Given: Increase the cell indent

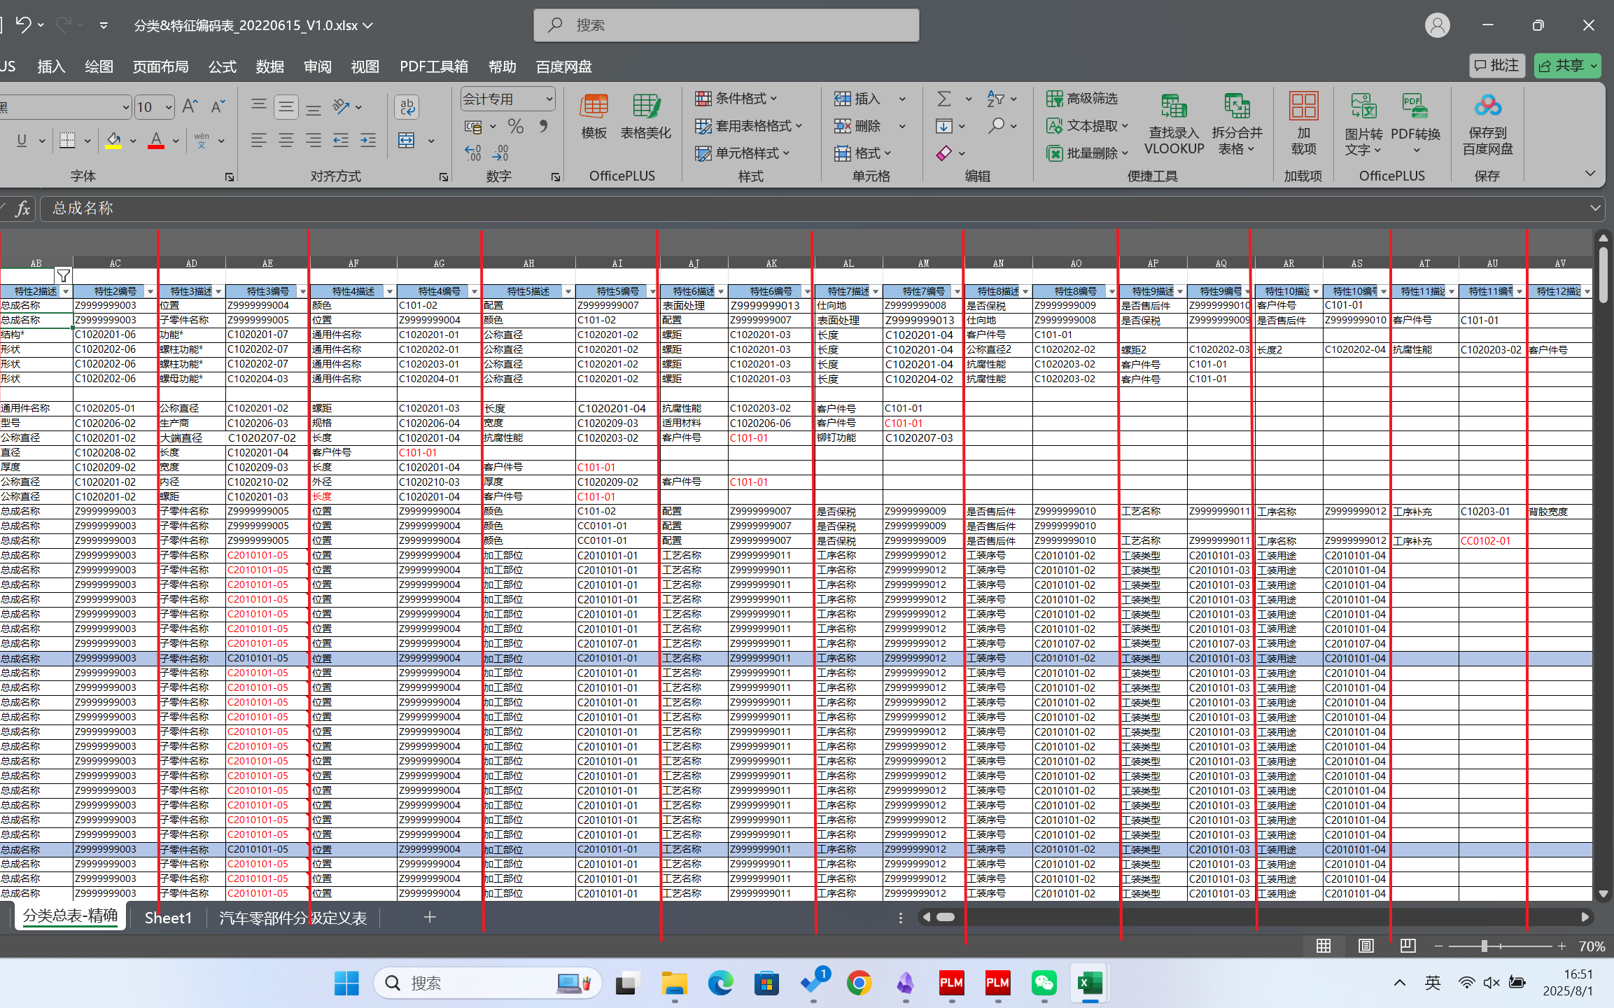Looking at the screenshot, I should point(368,141).
